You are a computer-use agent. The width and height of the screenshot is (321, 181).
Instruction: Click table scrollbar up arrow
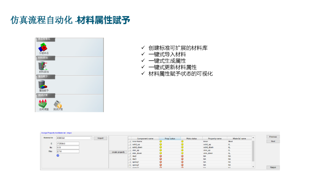coord(253,138)
